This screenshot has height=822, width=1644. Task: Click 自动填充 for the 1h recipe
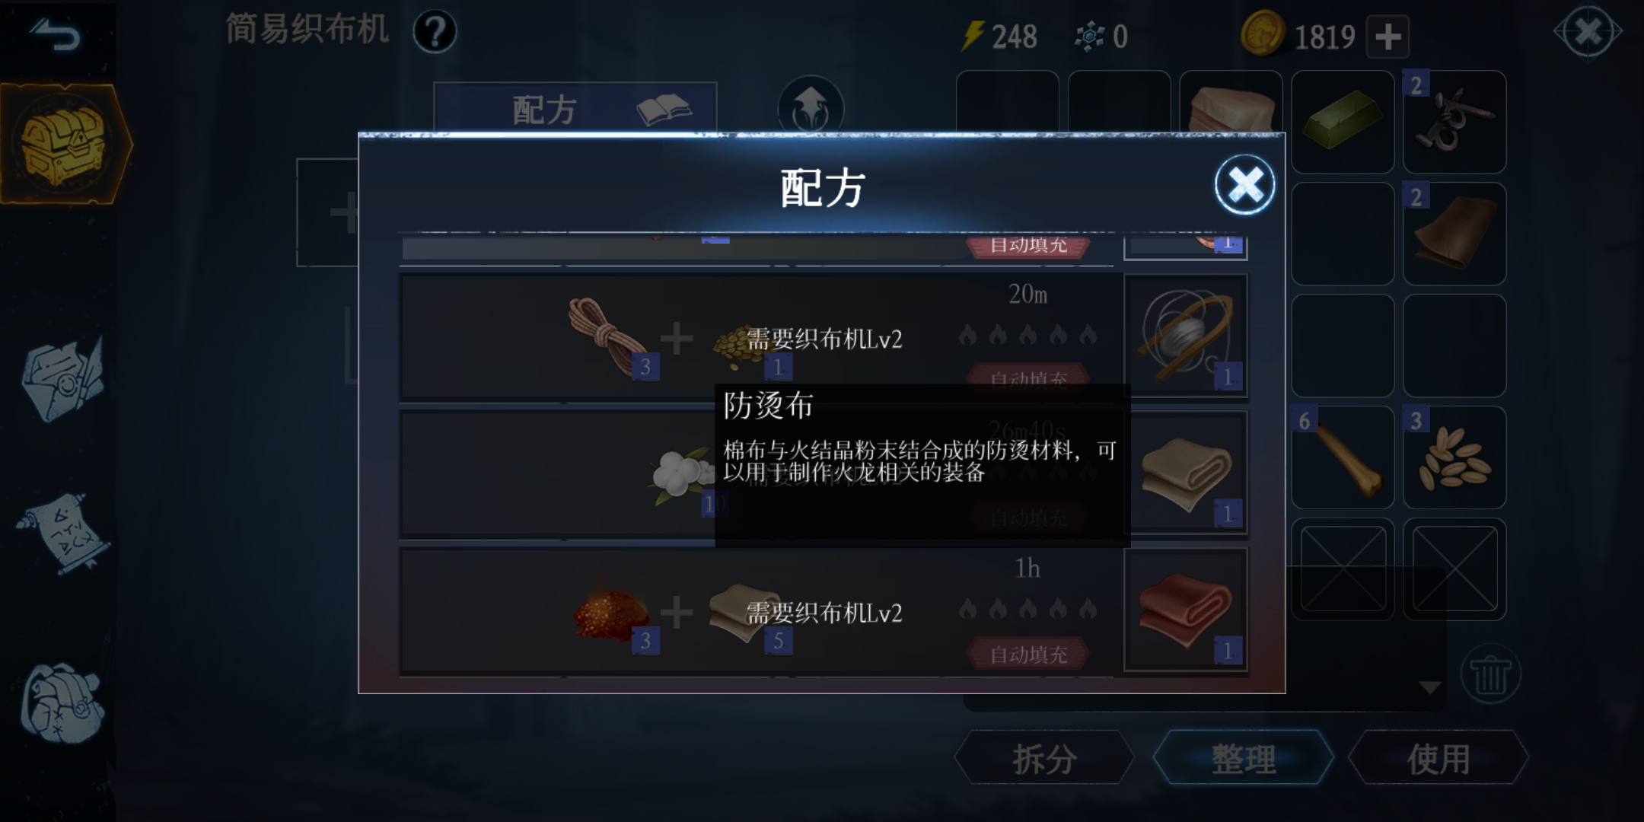pyautogui.click(x=1028, y=654)
